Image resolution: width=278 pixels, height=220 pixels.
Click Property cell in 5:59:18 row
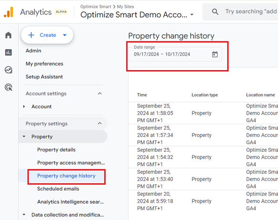[202, 202]
